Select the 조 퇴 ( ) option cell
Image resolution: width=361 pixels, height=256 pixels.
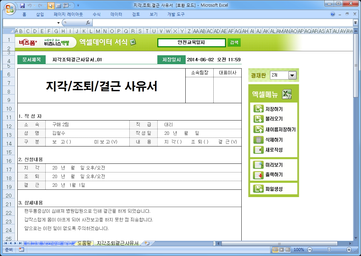[x=200, y=142]
